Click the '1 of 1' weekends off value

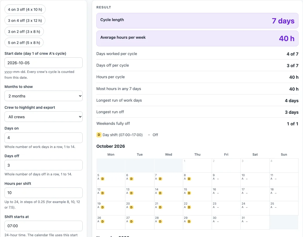coord(292,124)
